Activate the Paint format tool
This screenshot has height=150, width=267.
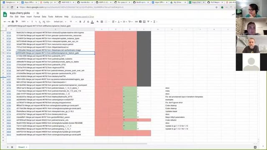coord(17,22)
